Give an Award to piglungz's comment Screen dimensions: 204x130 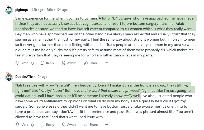pos(69,63)
